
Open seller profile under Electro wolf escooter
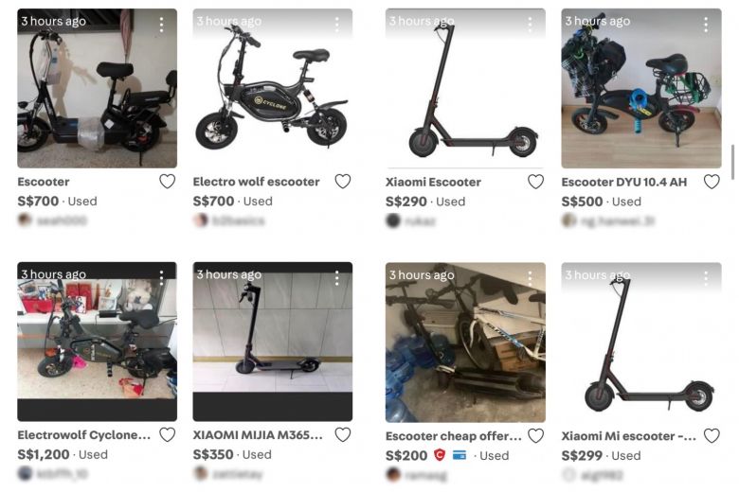pos(229,220)
